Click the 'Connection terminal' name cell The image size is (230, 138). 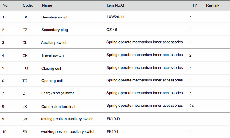click(58, 106)
